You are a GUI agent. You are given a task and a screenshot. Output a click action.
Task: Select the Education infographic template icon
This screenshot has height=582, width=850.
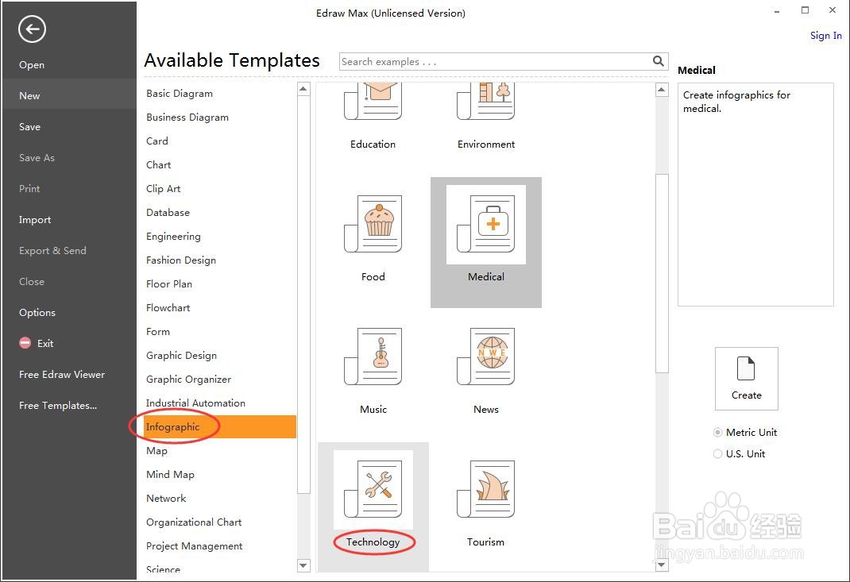pyautogui.click(x=373, y=102)
